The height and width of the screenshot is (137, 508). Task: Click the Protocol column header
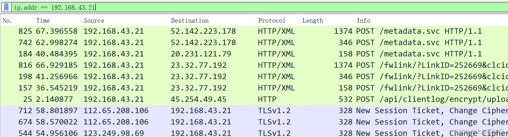click(278, 21)
